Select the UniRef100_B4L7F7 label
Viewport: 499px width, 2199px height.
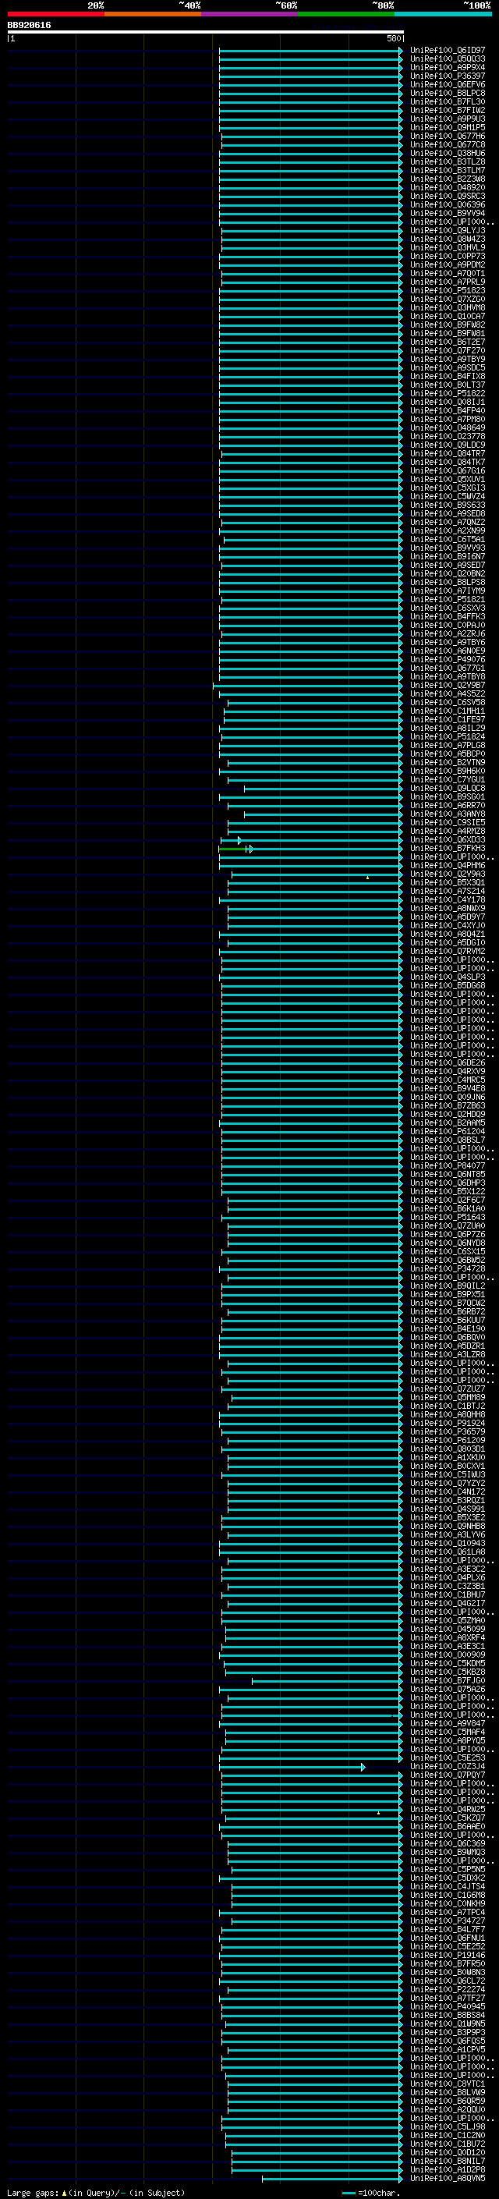(x=448, y=1929)
